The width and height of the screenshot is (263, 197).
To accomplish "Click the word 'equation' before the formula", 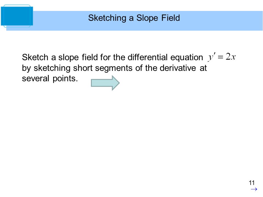I will point(187,57).
